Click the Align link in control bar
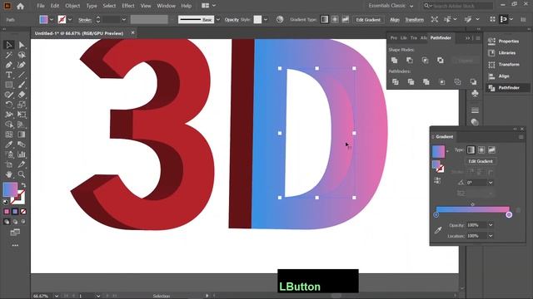Screen dimensions: 533x299 point(394,20)
